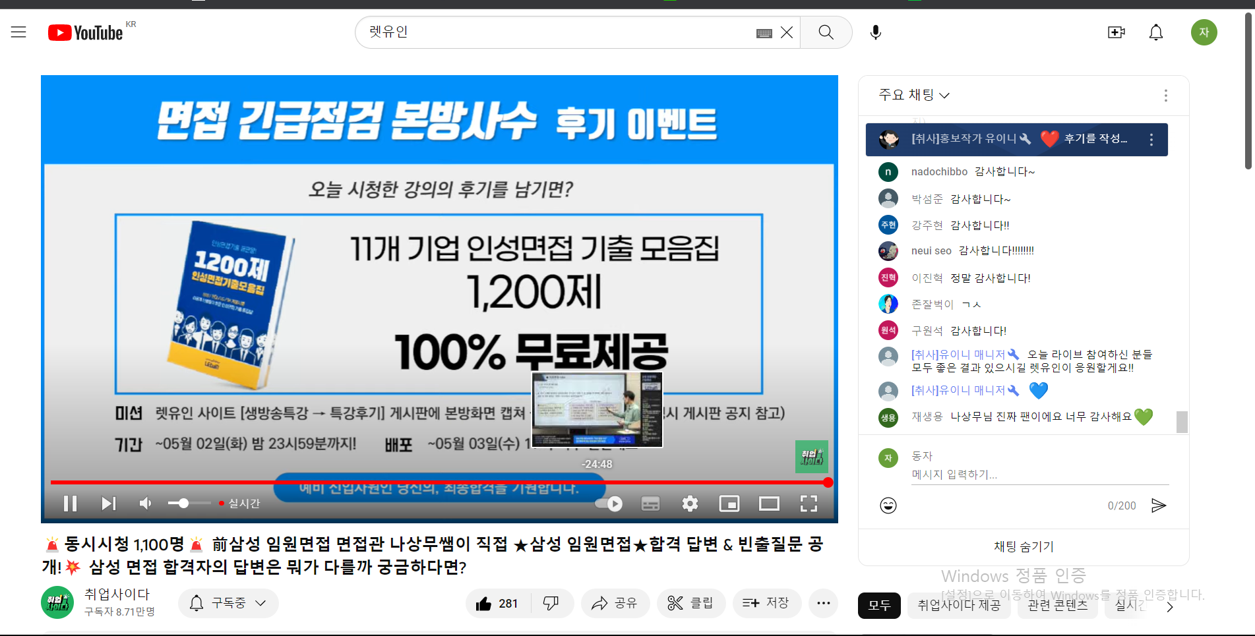The image size is (1255, 636).
Task: Open the create video camera icon
Action: coord(1117,32)
